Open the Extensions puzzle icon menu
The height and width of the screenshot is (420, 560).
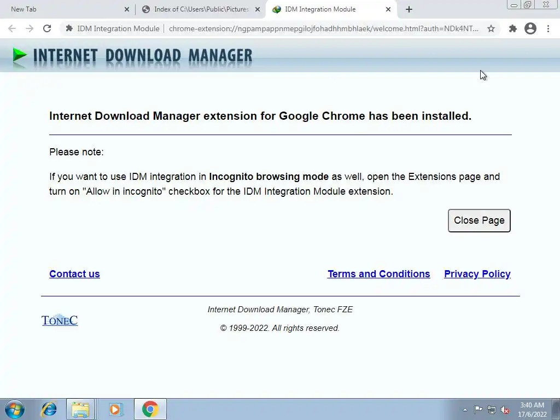coord(513,28)
